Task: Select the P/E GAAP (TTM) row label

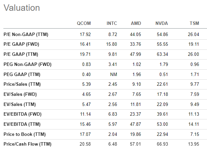Action: [x=21, y=54]
